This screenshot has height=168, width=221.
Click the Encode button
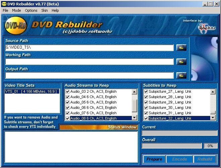tap(179, 159)
